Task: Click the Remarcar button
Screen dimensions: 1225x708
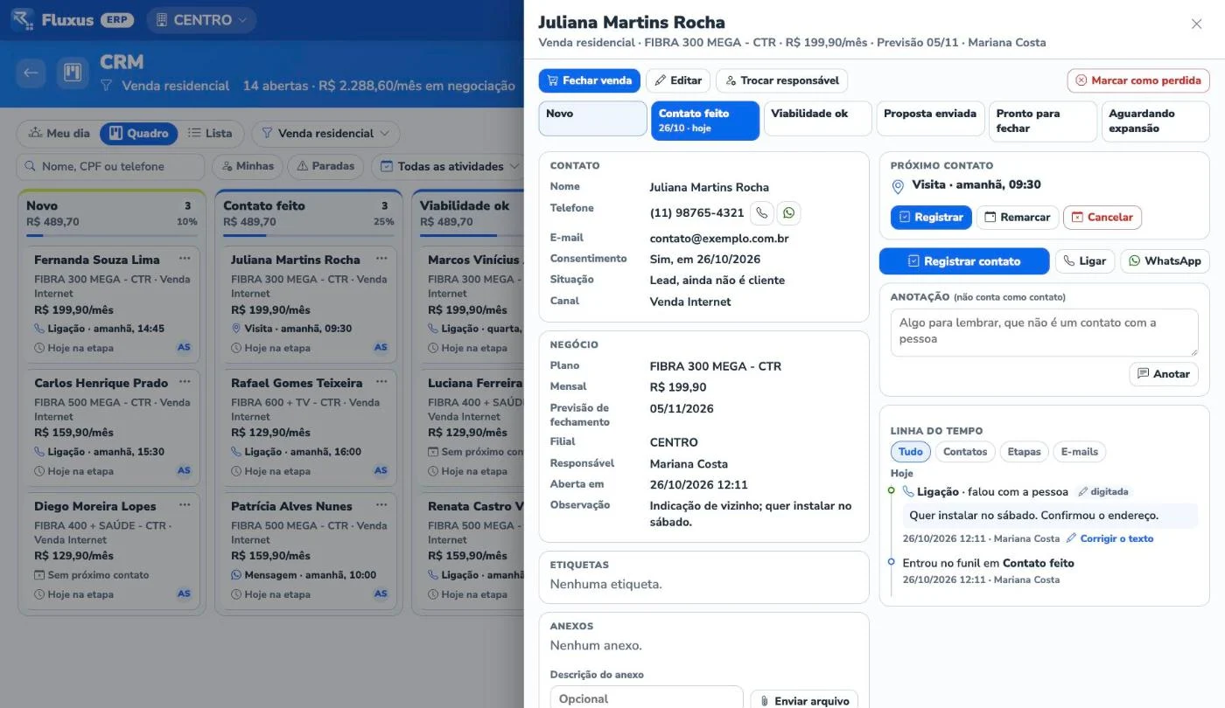Action: click(1018, 218)
